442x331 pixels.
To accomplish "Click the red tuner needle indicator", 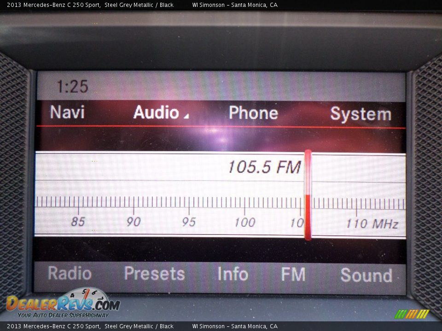I will pyautogui.click(x=308, y=195).
